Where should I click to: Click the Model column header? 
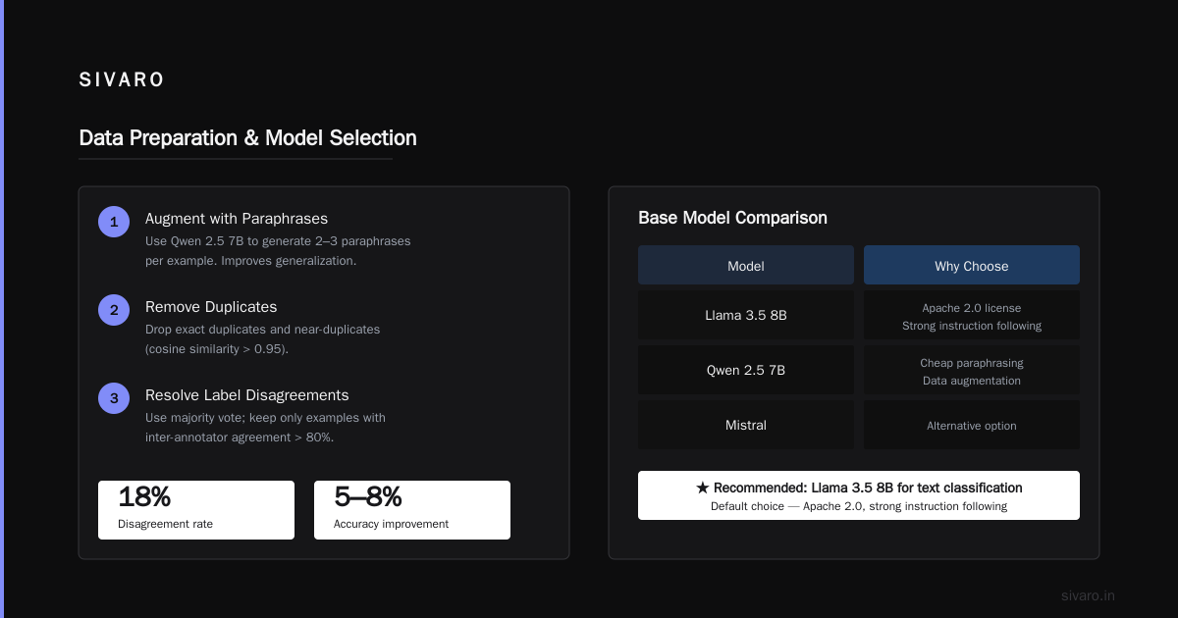tap(746, 265)
